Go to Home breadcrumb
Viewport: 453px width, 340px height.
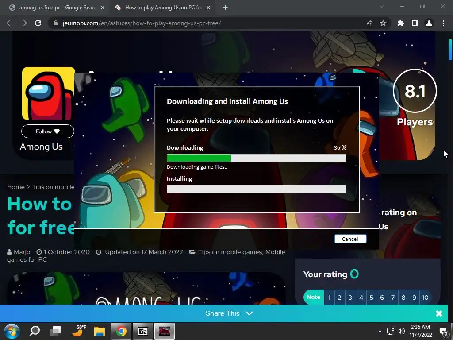tap(15, 187)
